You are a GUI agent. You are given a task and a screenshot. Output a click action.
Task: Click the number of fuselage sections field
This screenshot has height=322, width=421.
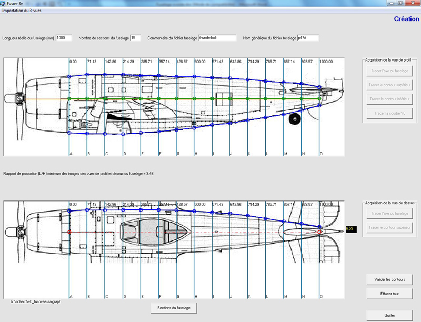(x=135, y=38)
